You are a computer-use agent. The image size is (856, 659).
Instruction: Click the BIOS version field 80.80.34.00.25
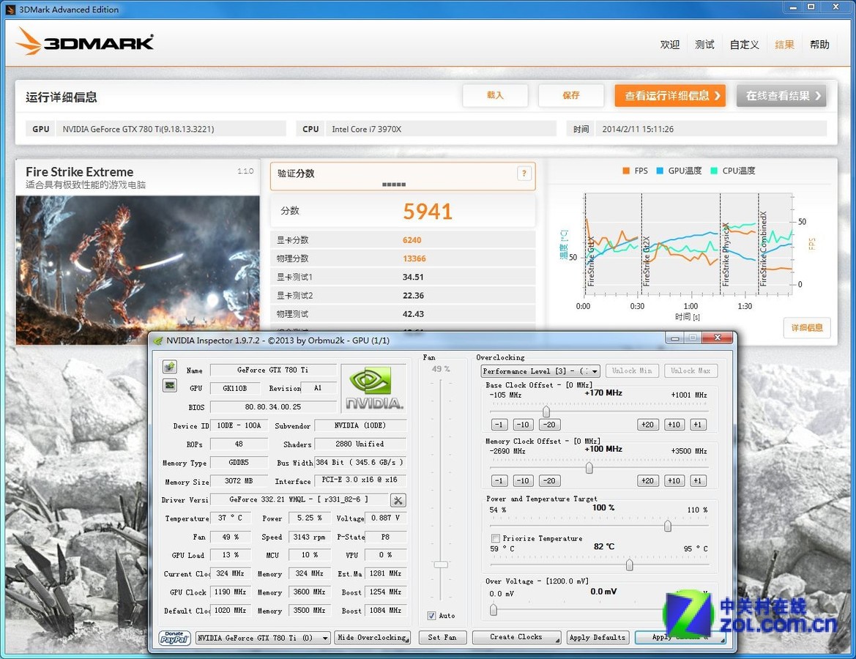[x=272, y=407]
